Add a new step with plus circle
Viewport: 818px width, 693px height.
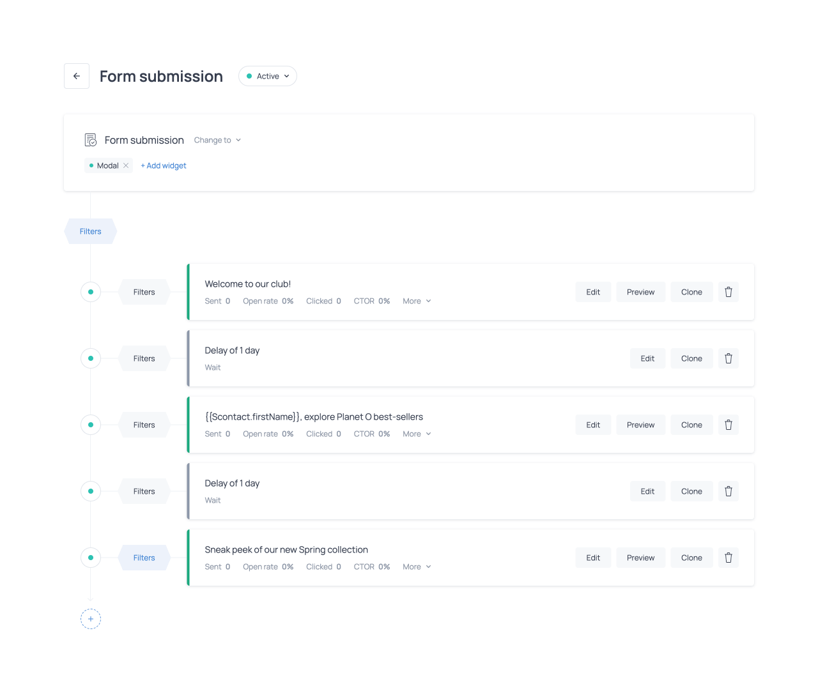(91, 619)
